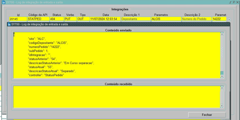Click the outer window SY700 title icon

4,2
